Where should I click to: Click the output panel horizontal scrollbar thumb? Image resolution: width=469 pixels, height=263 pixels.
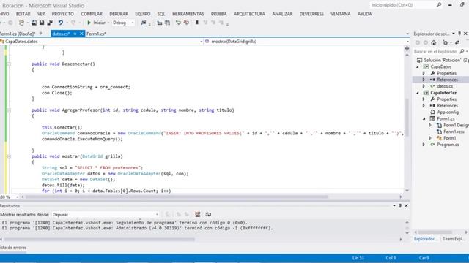point(99,239)
